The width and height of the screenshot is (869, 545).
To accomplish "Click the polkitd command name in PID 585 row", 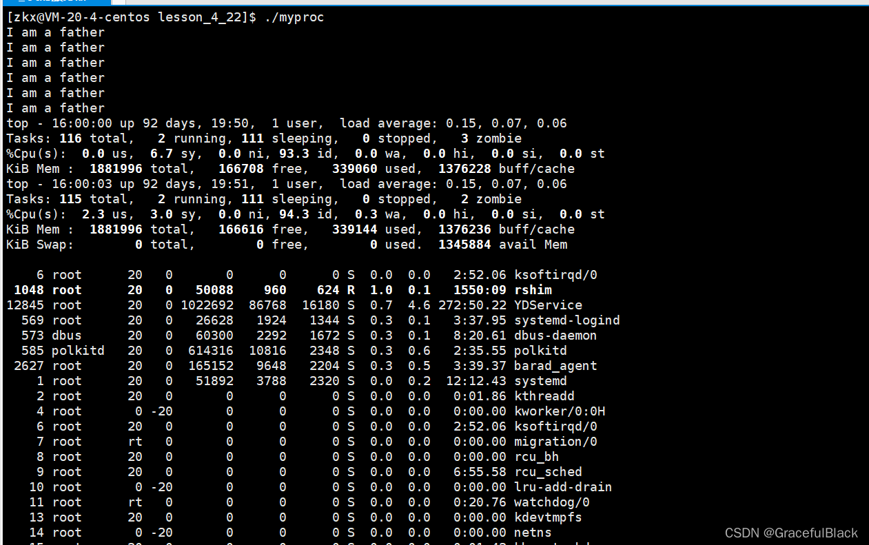I will [541, 351].
